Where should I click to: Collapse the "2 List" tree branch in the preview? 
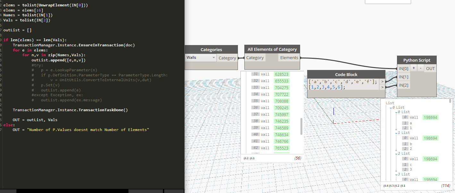pos(397,153)
